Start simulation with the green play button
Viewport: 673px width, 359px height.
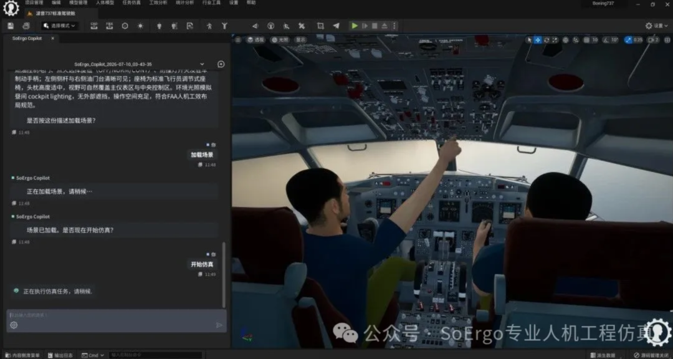tap(355, 26)
